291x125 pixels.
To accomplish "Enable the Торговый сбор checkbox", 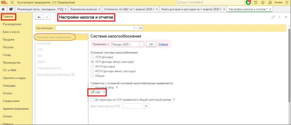I will click(x=92, y=87).
